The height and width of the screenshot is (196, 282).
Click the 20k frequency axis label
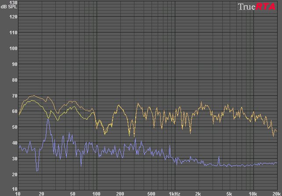coord(277,193)
